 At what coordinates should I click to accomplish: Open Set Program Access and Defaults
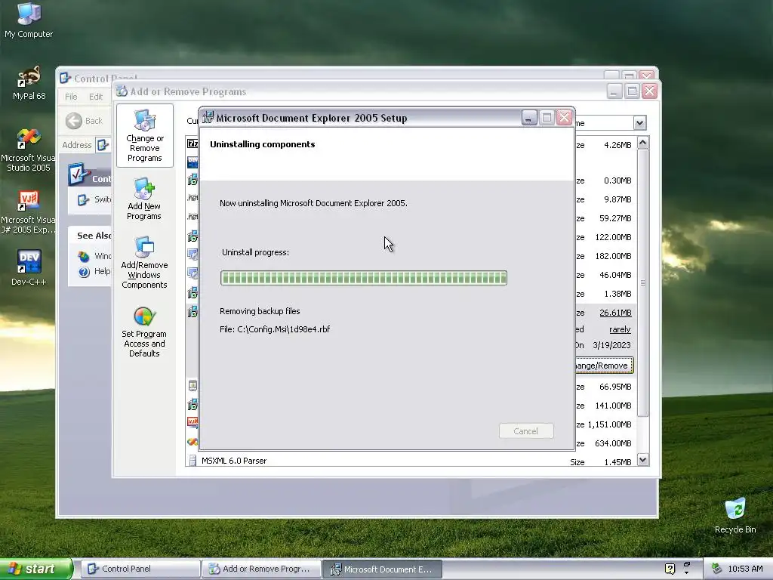(144, 332)
